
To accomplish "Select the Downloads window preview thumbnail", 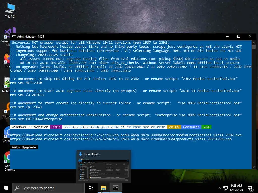I will [104, 170].
